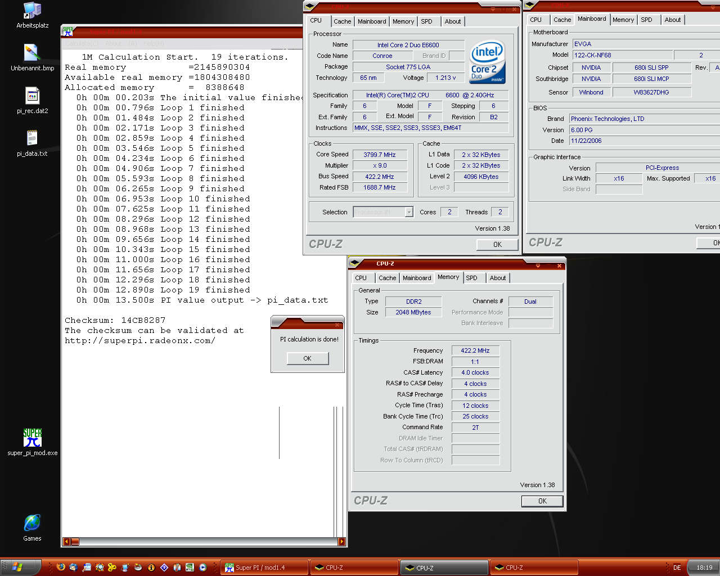Dismiss the 'PI calculation is done!' dialog with OK
This screenshot has width=720, height=576.
point(307,358)
